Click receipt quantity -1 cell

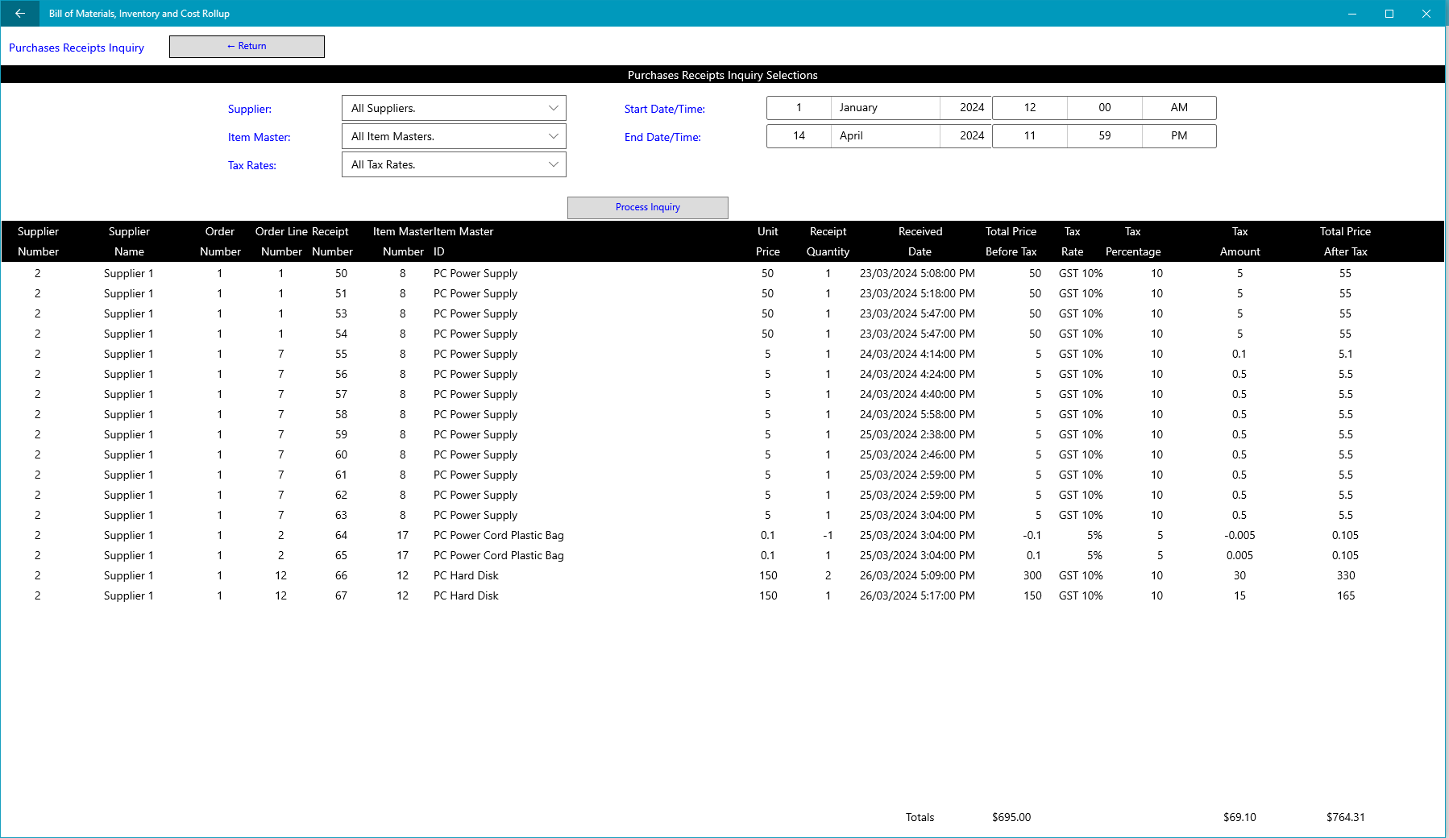828,535
